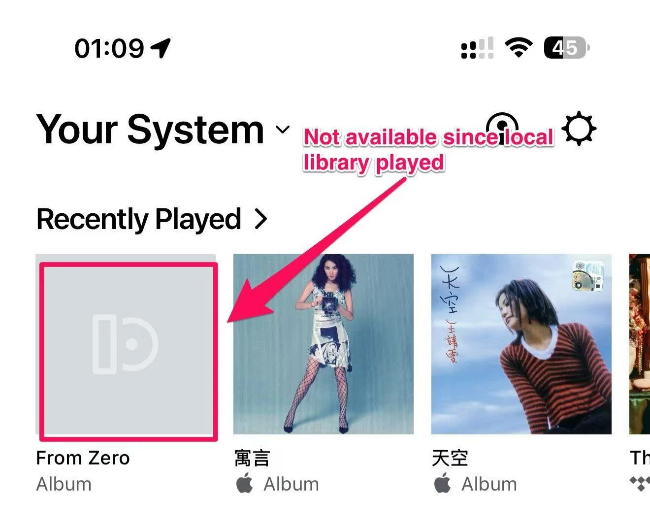Tap the Sonos placeholder logo in From Zero artwork

126,344
